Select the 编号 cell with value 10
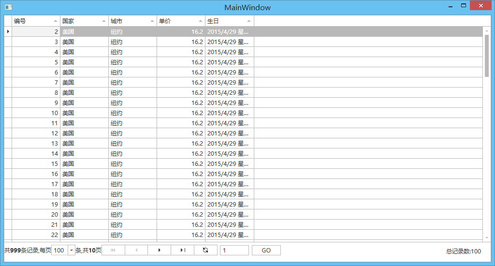Screen dimensions: 495x266 36,113
